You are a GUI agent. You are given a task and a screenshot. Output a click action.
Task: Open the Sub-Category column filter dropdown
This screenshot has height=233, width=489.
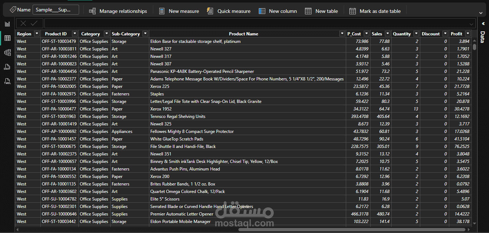pos(145,34)
